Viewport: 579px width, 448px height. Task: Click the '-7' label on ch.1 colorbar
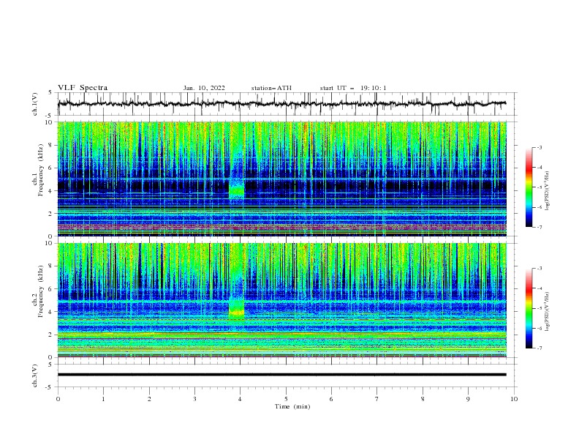point(540,227)
